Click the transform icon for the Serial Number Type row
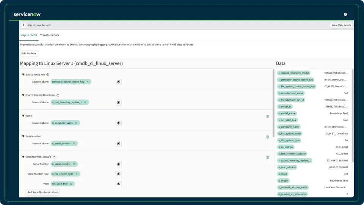Viewport: 364px width, 205px height. pyautogui.click(x=119, y=174)
